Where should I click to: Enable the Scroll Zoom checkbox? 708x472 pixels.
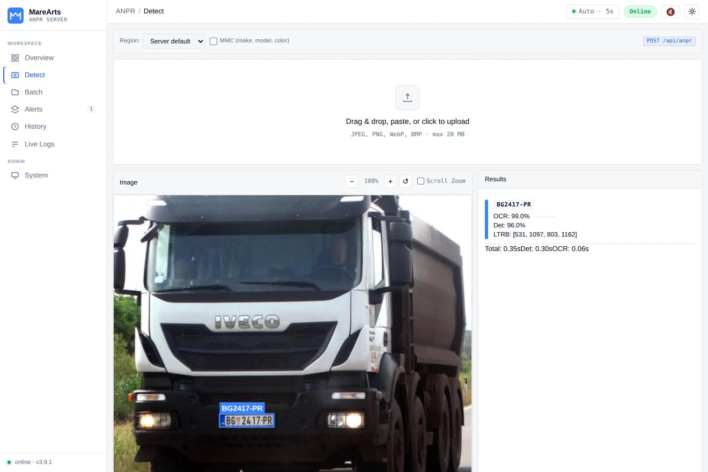pyautogui.click(x=421, y=181)
